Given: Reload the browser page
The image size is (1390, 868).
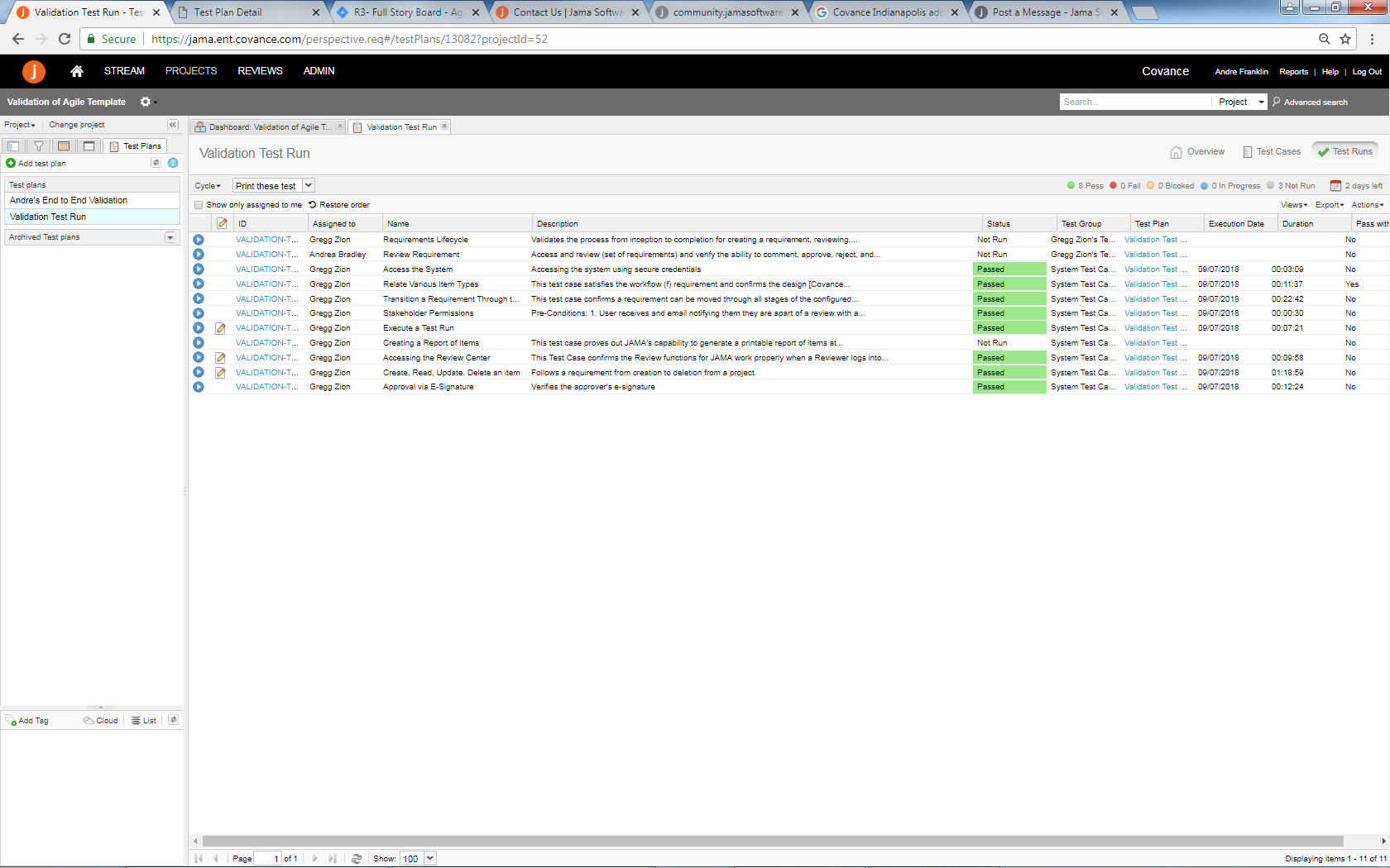Looking at the screenshot, I should click(x=65, y=39).
